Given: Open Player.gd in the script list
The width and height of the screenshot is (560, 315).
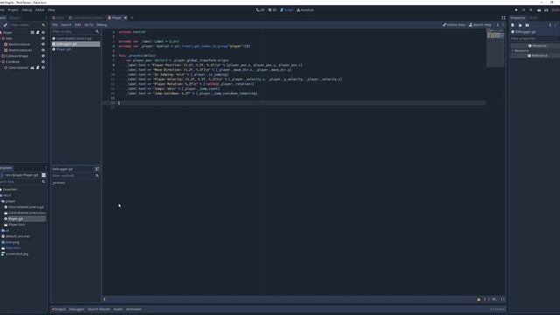Looking at the screenshot, I should click(63, 50).
